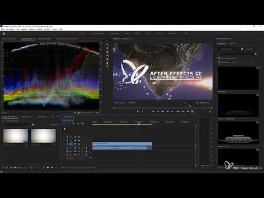Add a marker in the program monitor
The image size is (264, 198).
click(137, 112)
